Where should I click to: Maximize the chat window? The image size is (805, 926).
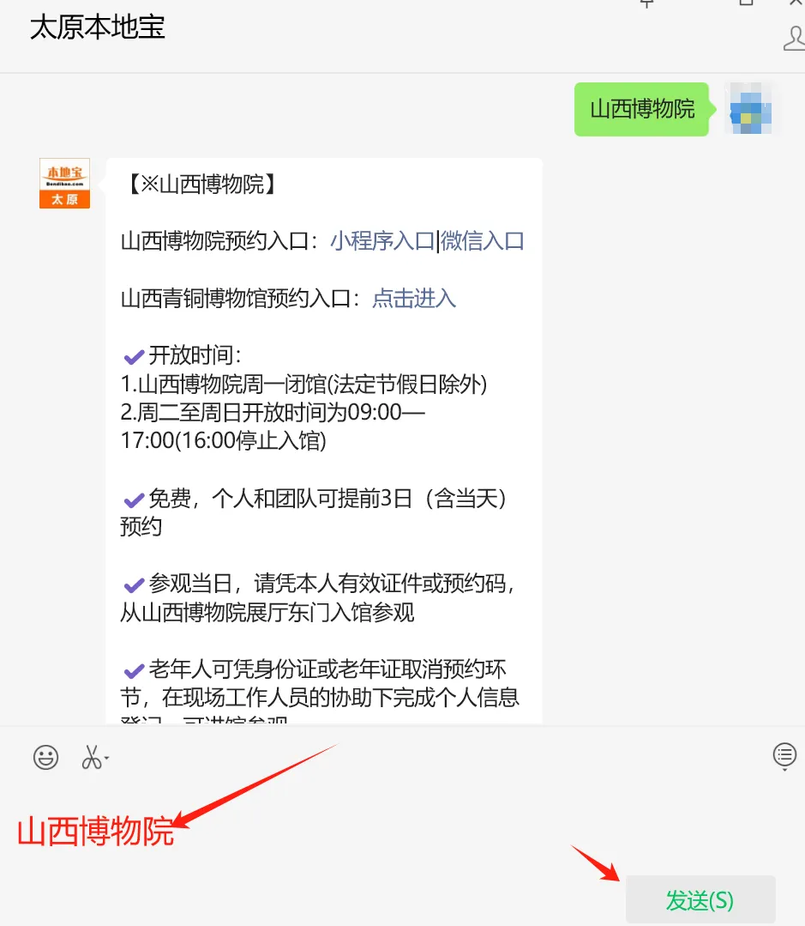(x=747, y=3)
